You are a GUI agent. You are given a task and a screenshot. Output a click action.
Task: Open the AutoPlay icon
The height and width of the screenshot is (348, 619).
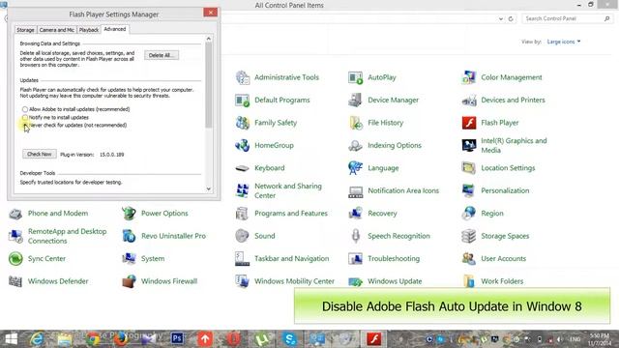355,77
